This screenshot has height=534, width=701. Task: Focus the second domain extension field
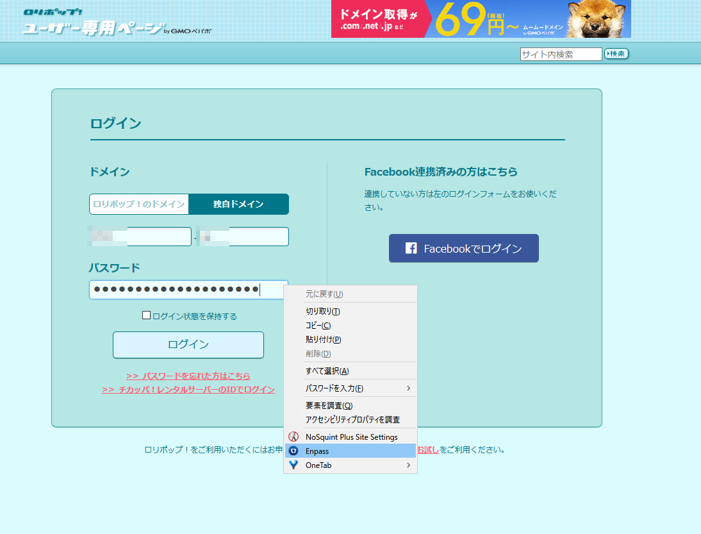[243, 237]
